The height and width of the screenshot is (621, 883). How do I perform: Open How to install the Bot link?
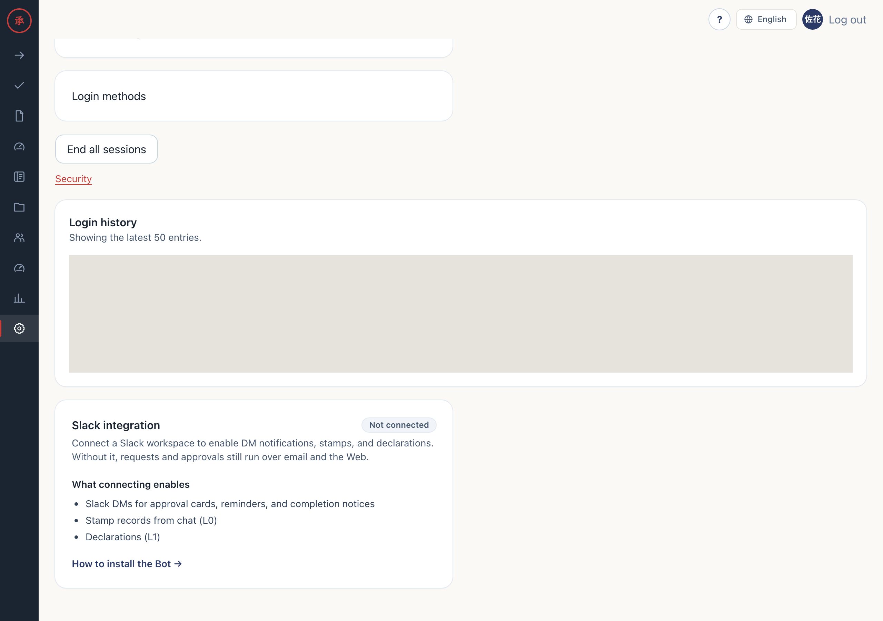tap(127, 564)
